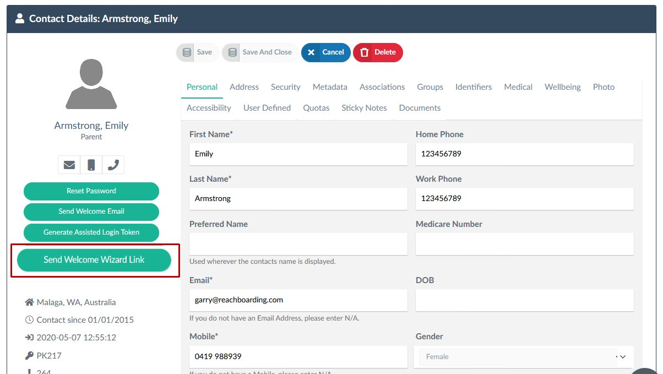Cancel editing the contact

(326, 52)
